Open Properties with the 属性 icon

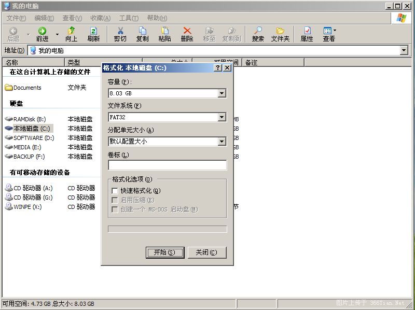(x=307, y=31)
